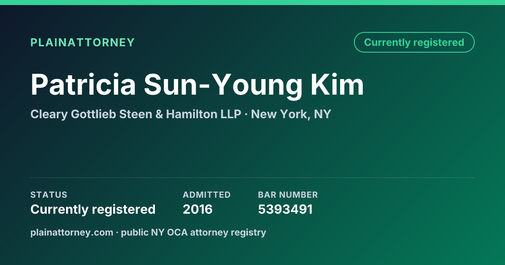The height and width of the screenshot is (265, 505).
Task: Select the admission year 2016
Action: [x=198, y=209]
